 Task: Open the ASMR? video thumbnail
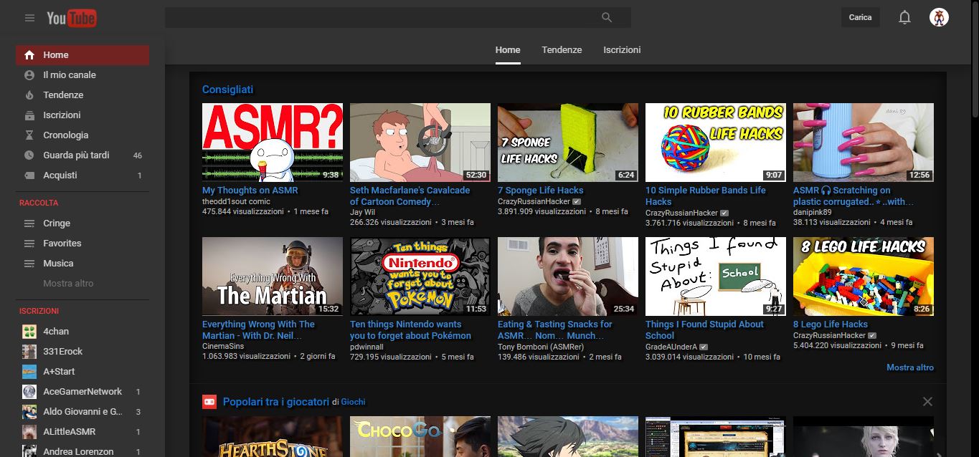(x=273, y=143)
